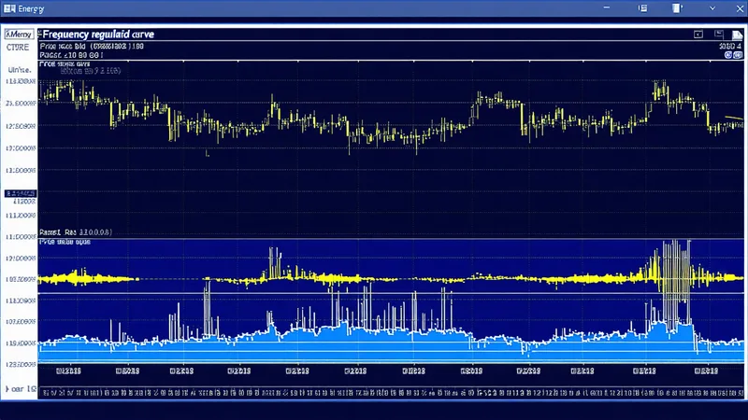Minimize the Energy window
This screenshot has height=420, width=748.
point(606,7)
